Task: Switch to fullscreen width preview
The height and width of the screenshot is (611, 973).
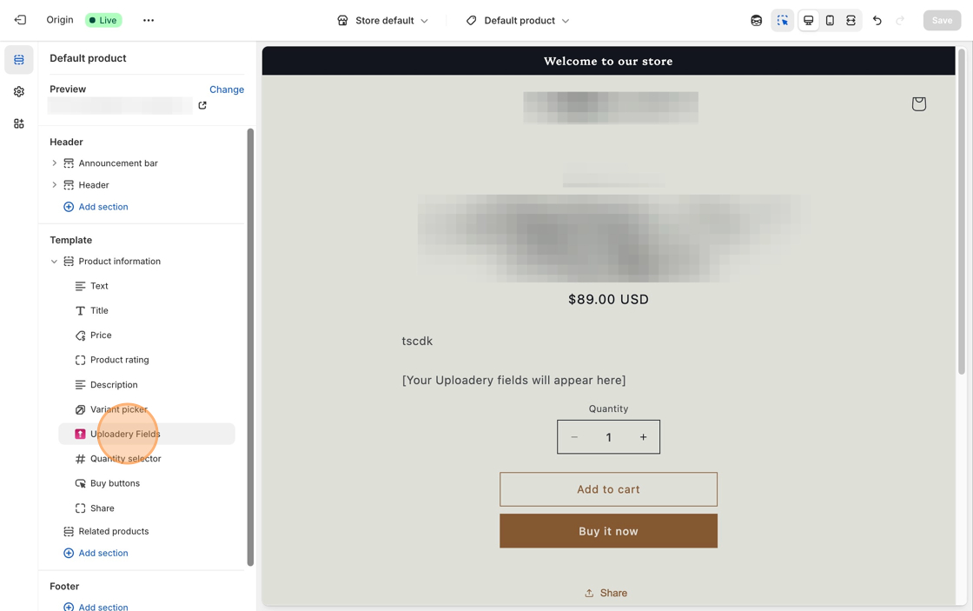Action: 851,20
